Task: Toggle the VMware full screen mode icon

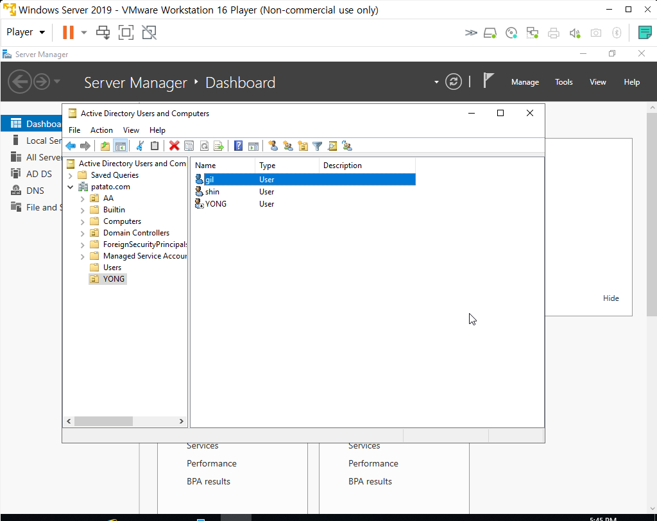Action: [126, 31]
